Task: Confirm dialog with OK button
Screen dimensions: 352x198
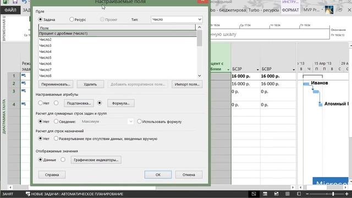Action: tap(158, 175)
